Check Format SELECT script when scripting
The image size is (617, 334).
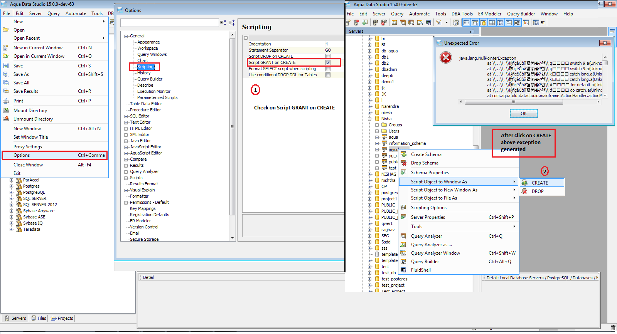(328, 69)
